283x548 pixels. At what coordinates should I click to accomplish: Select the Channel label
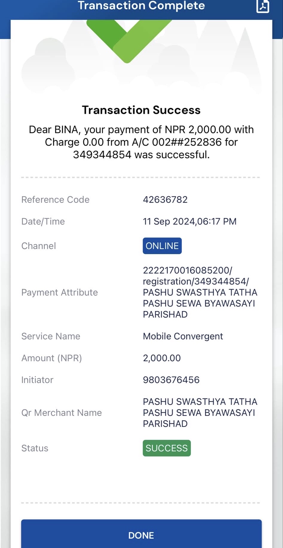(39, 246)
